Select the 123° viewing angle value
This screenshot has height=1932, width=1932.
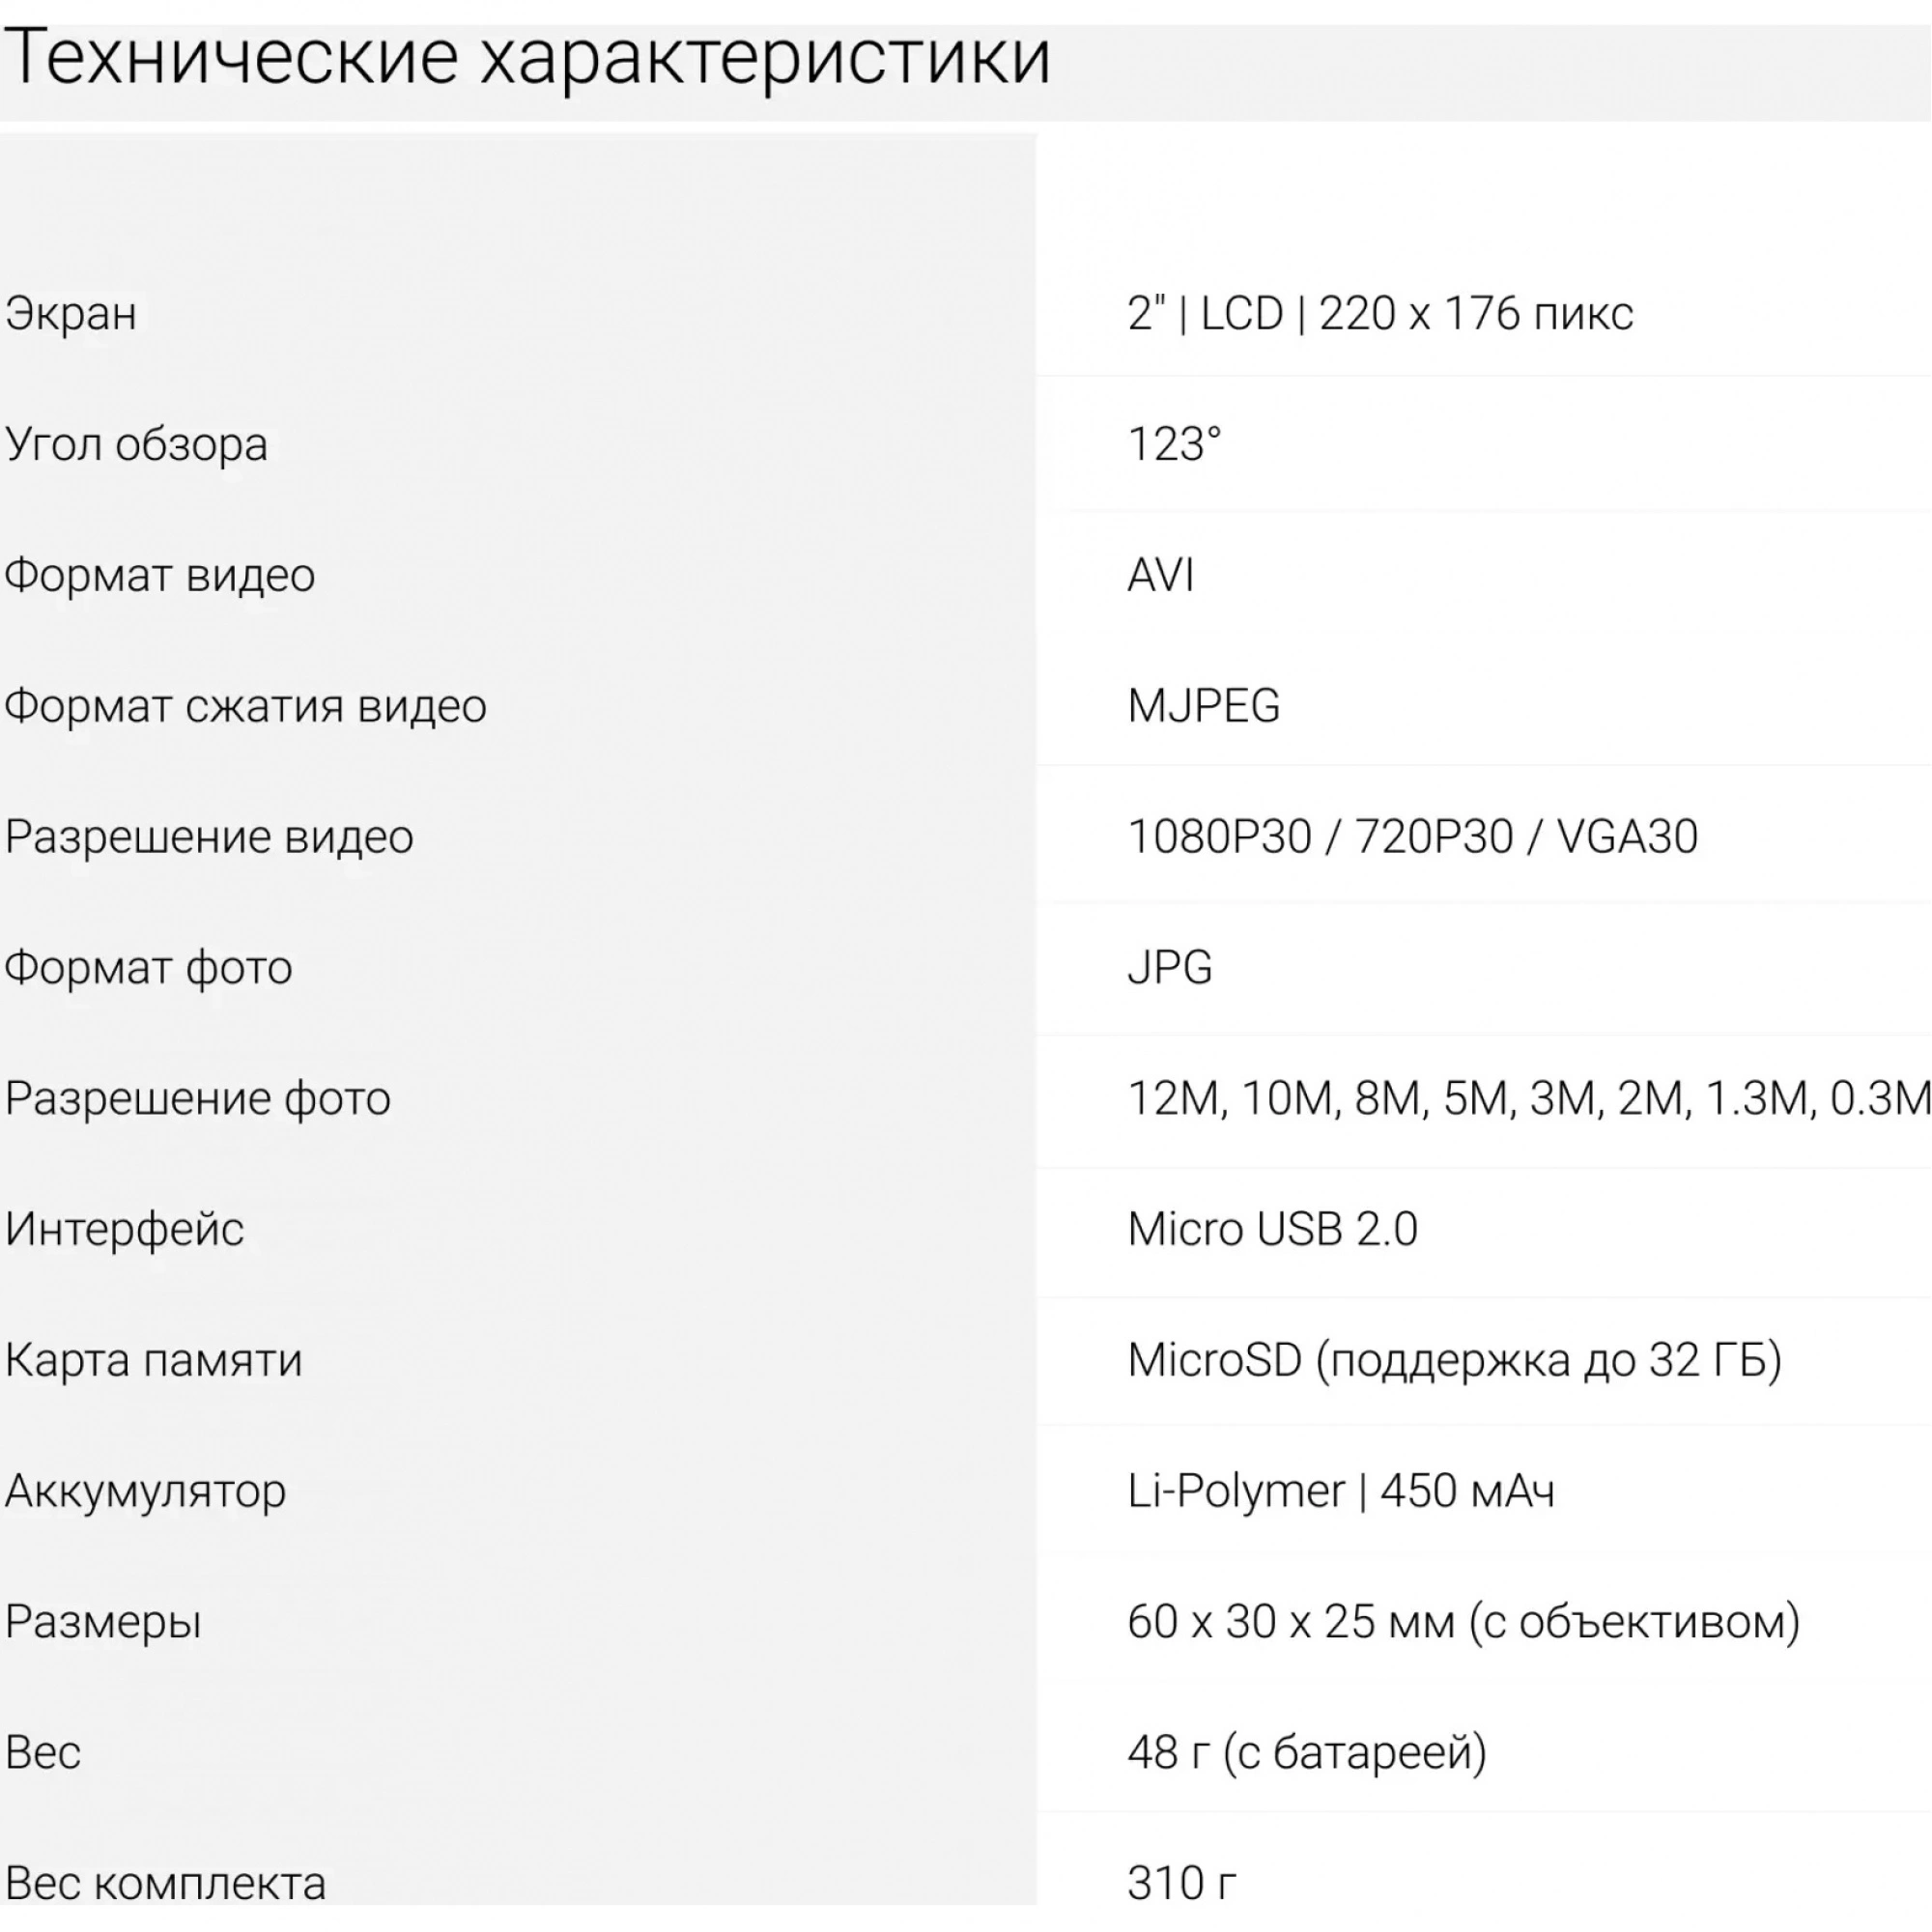point(1174,445)
